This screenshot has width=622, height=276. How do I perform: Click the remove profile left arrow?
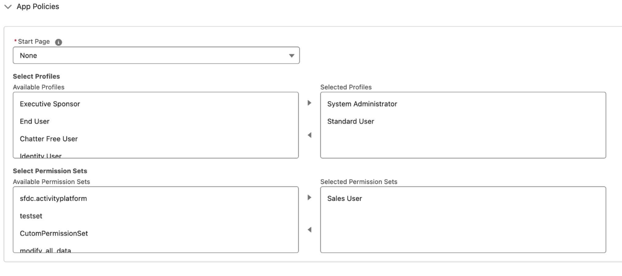tap(309, 135)
